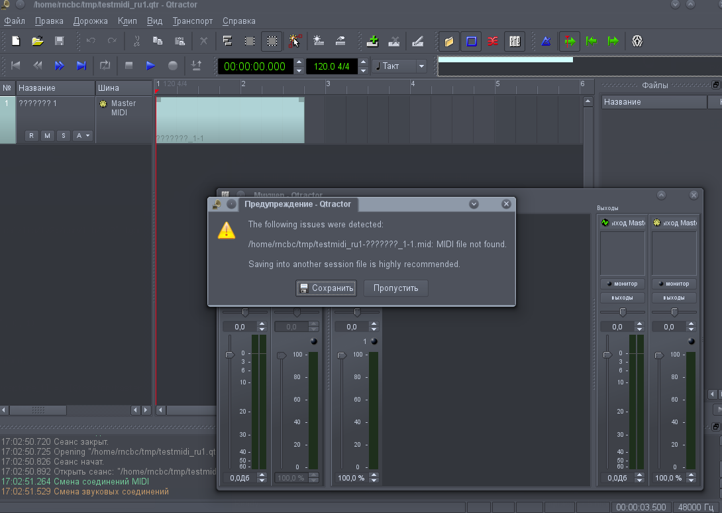Click the volume fader of the last output strip
Screen dimensions: 722x513
click(x=659, y=355)
